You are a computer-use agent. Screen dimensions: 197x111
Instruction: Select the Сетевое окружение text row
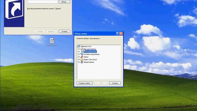(91, 54)
